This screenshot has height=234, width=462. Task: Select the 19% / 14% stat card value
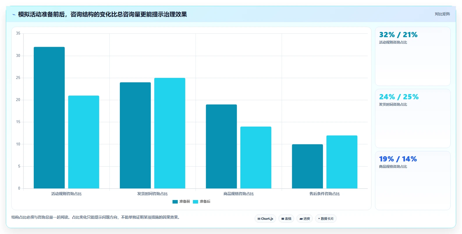(398, 159)
